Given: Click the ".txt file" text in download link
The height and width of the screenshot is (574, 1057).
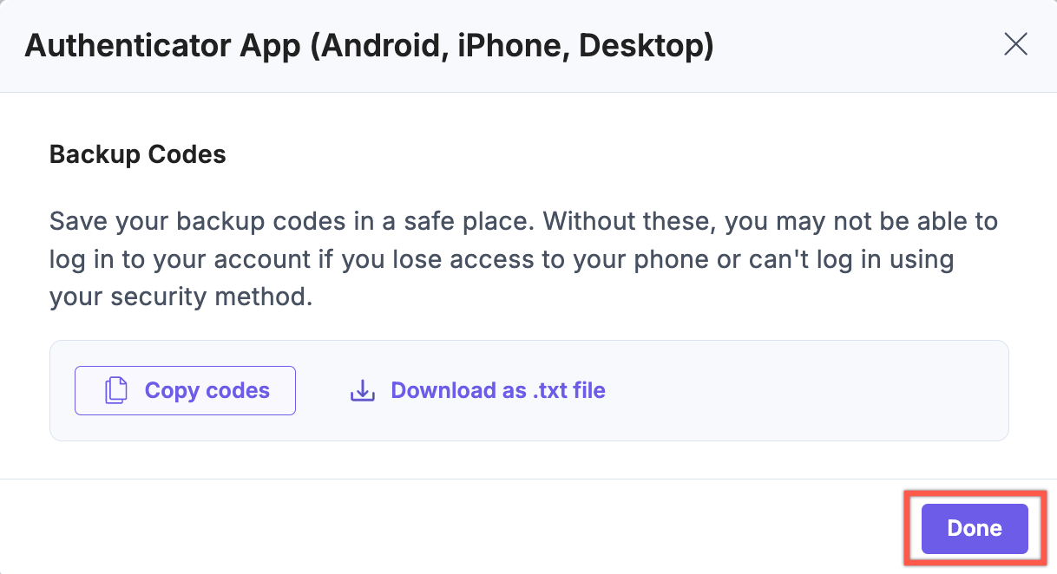Looking at the screenshot, I should click(x=568, y=391).
